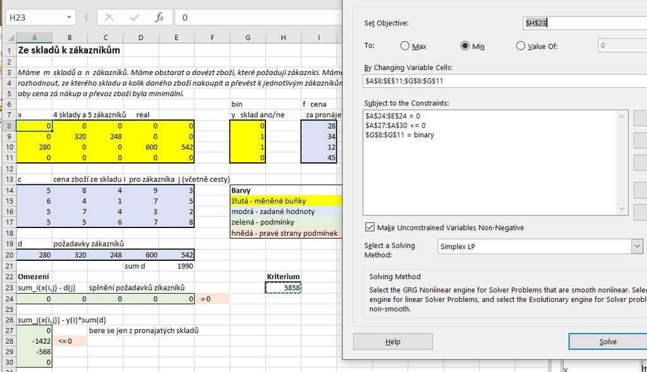Select column E header

point(176,37)
